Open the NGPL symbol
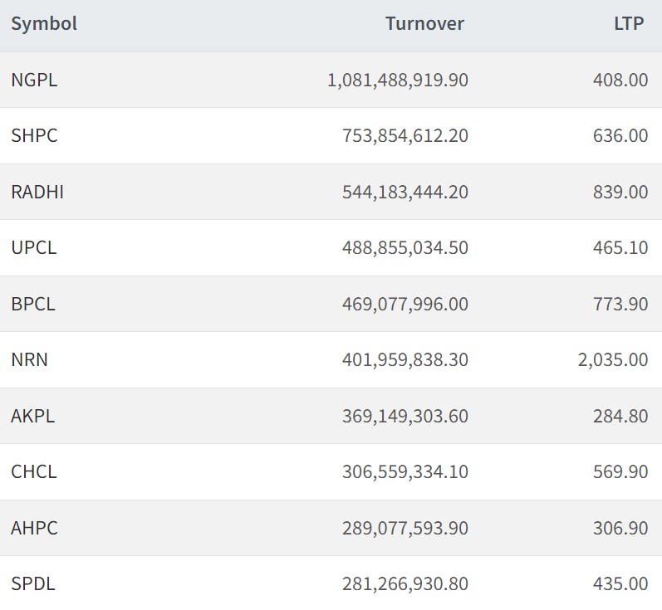662x610 pixels. click(35, 80)
